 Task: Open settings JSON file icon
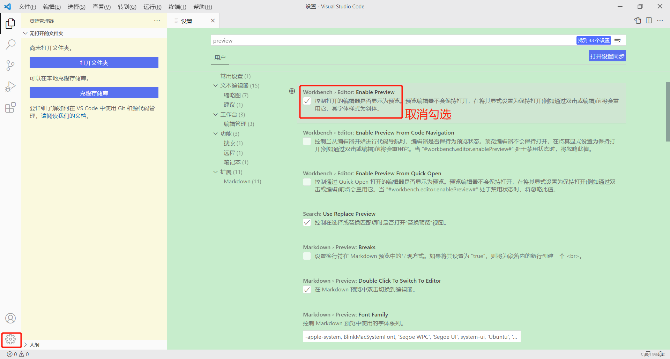pyautogui.click(x=638, y=21)
